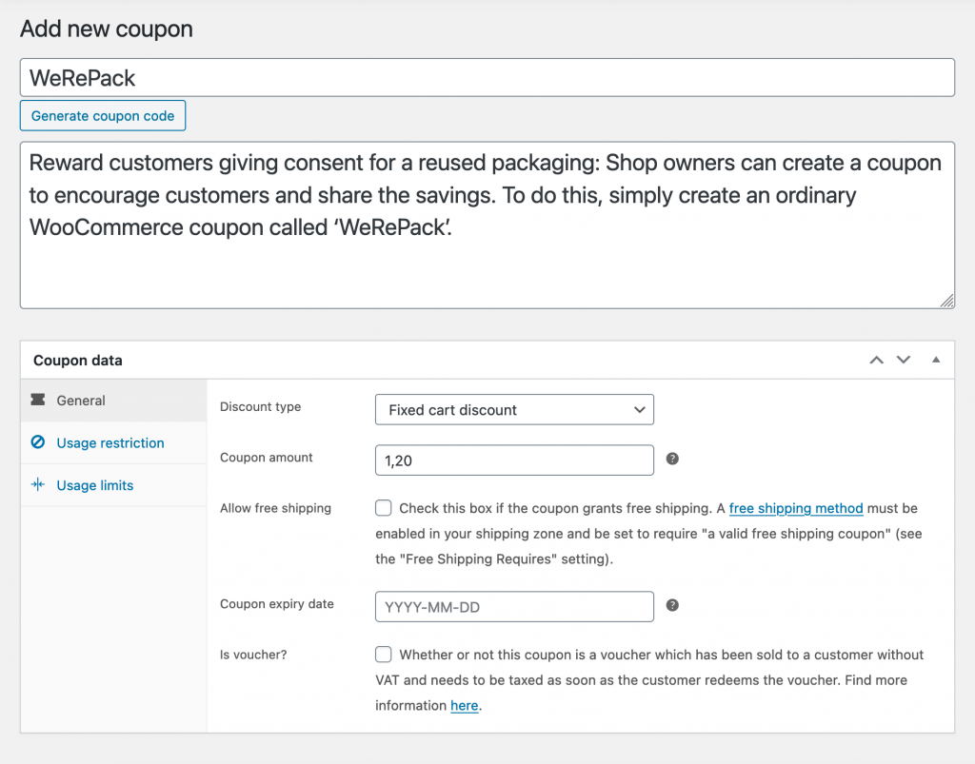Viewport: 975px width, 764px height.
Task: Tick the Is voucher checkbox
Action: 384,655
